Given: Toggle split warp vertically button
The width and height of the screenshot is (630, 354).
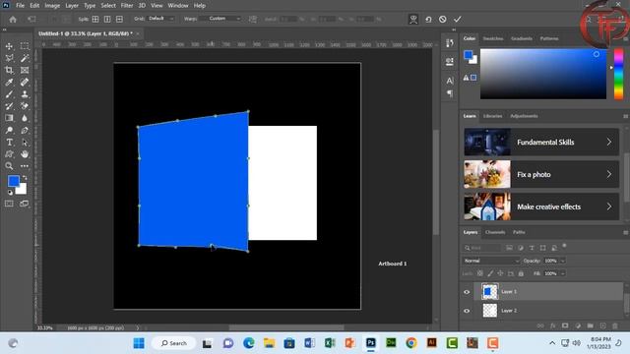Looking at the screenshot, I should tap(107, 19).
